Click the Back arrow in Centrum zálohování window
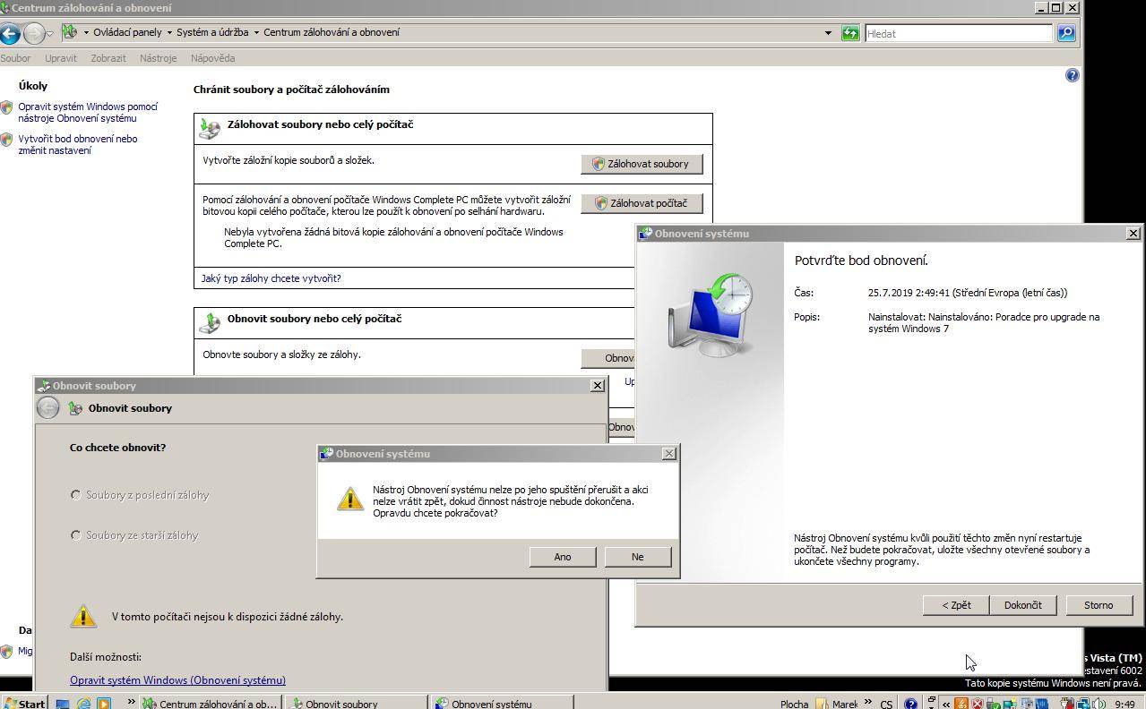 pos(10,34)
